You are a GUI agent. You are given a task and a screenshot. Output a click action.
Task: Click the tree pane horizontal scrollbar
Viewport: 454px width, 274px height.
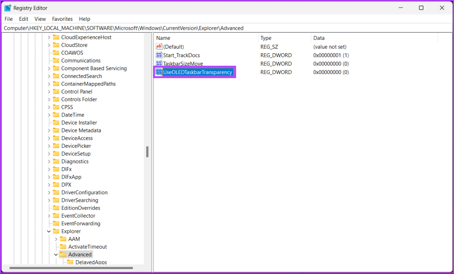[71, 268]
